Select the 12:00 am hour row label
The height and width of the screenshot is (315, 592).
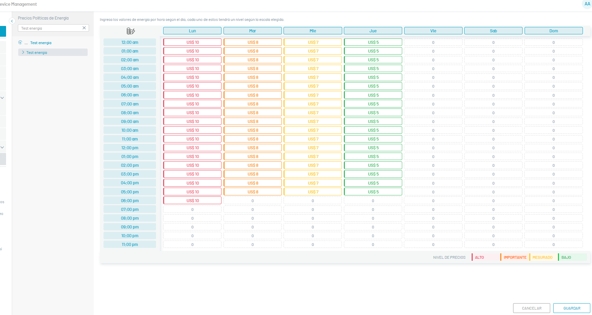click(130, 42)
